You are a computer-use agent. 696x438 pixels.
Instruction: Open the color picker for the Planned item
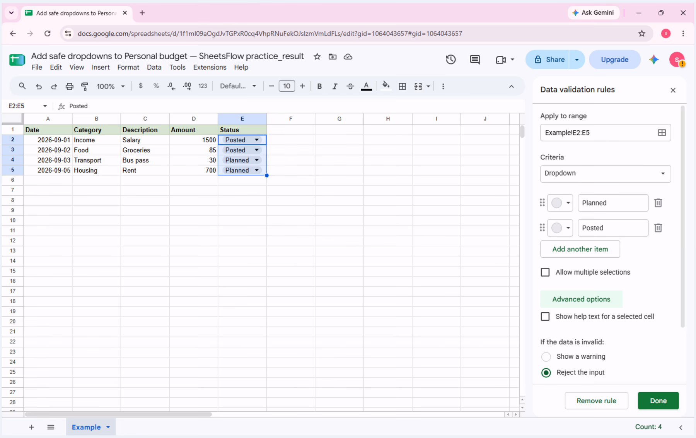(x=560, y=203)
